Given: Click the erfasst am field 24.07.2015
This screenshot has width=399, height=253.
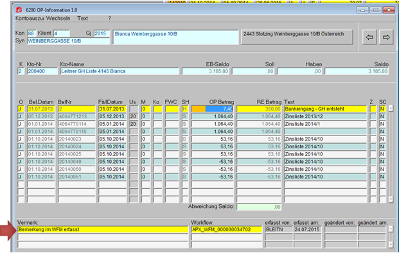Looking at the screenshot, I should pyautogui.click(x=307, y=230).
